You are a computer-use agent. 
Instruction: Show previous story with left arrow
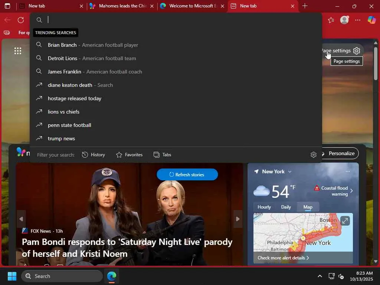[x=21, y=219]
